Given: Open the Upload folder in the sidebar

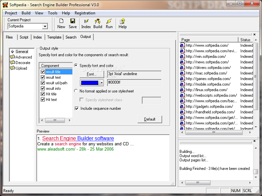Looking at the screenshot, I should 19,68.
